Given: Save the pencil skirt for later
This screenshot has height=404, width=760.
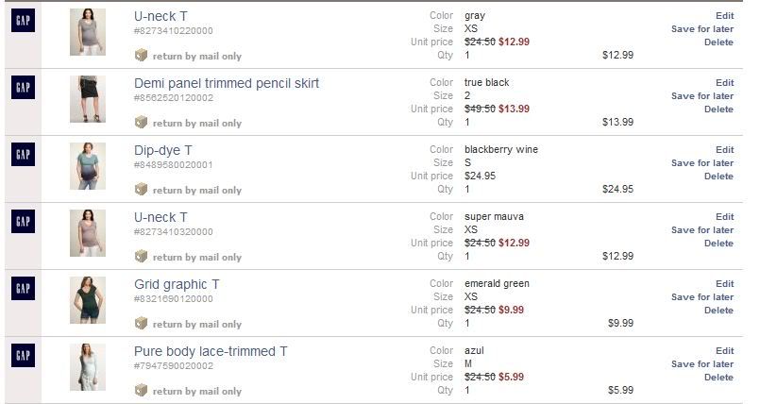Looking at the screenshot, I should [701, 96].
